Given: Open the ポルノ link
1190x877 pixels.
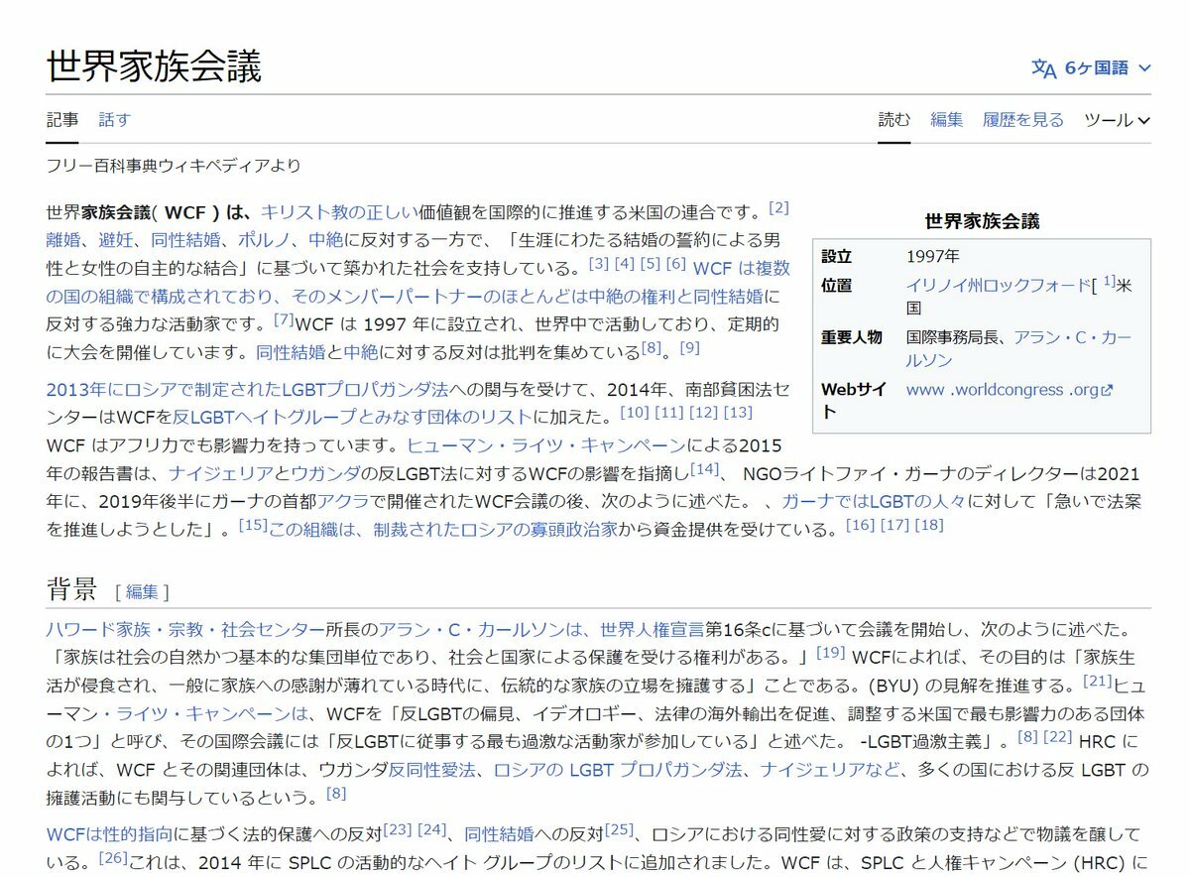Looking at the screenshot, I should tap(263, 240).
